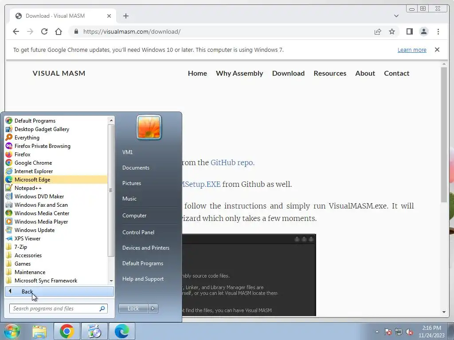Go back in Chrome
The height and width of the screenshot is (340, 454).
pyautogui.click(x=16, y=31)
